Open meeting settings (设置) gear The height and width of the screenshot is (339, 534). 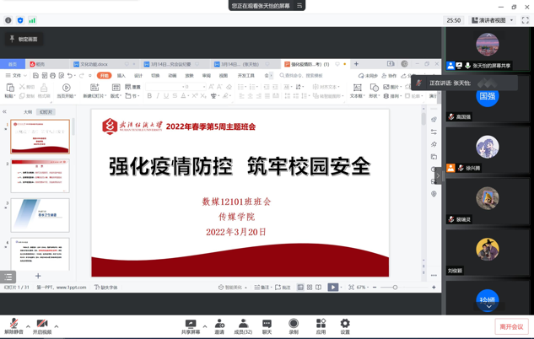[x=345, y=324]
